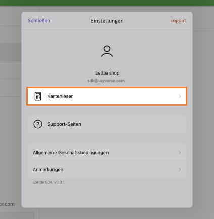The height and width of the screenshot is (219, 214).
Task: Open the Kartenleser settings row
Action: [x=107, y=96]
